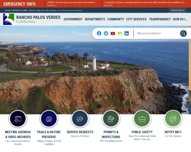The image size is (191, 152).
Task: Click the Service Requests megaphone icon
Action: point(80,119)
